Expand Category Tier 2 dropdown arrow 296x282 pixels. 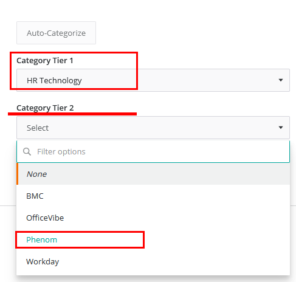tap(281, 128)
